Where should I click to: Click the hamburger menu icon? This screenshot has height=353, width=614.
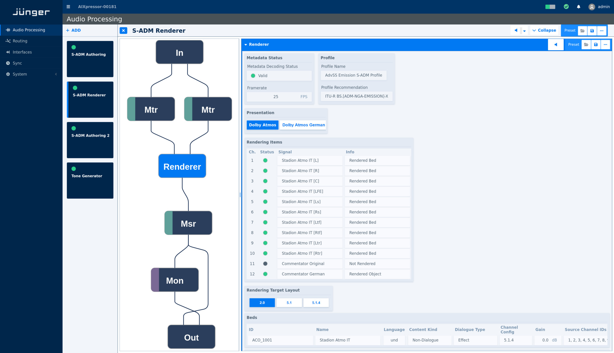click(68, 7)
